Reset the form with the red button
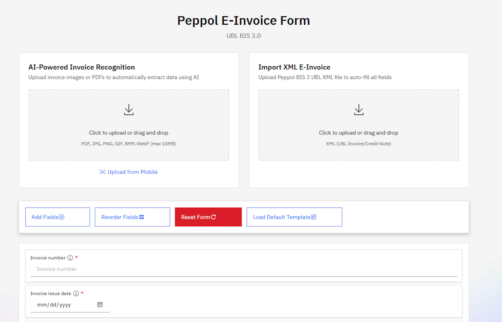Viewport: 502px width, 322px height. (x=208, y=217)
